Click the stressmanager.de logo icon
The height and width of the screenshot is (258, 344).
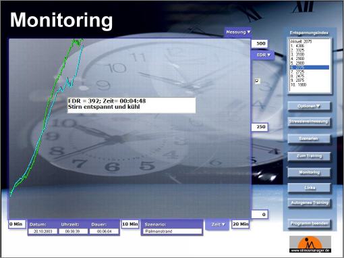[310, 244]
